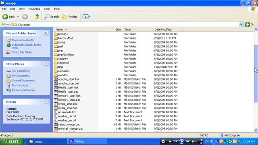Select the security folder icon
258x145 pixels.
click(56, 59)
